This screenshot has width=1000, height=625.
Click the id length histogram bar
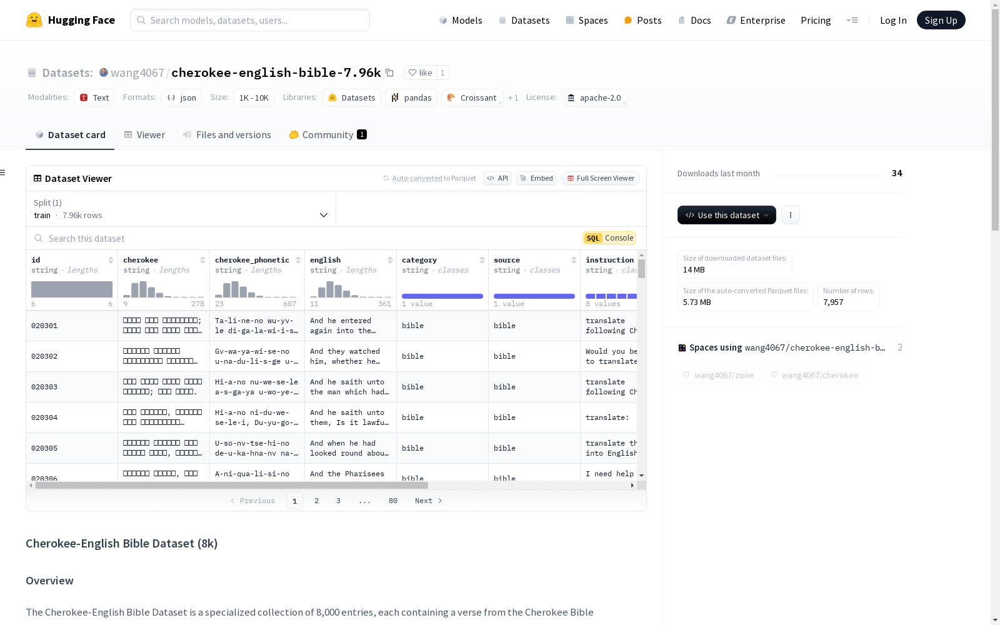tap(72, 289)
